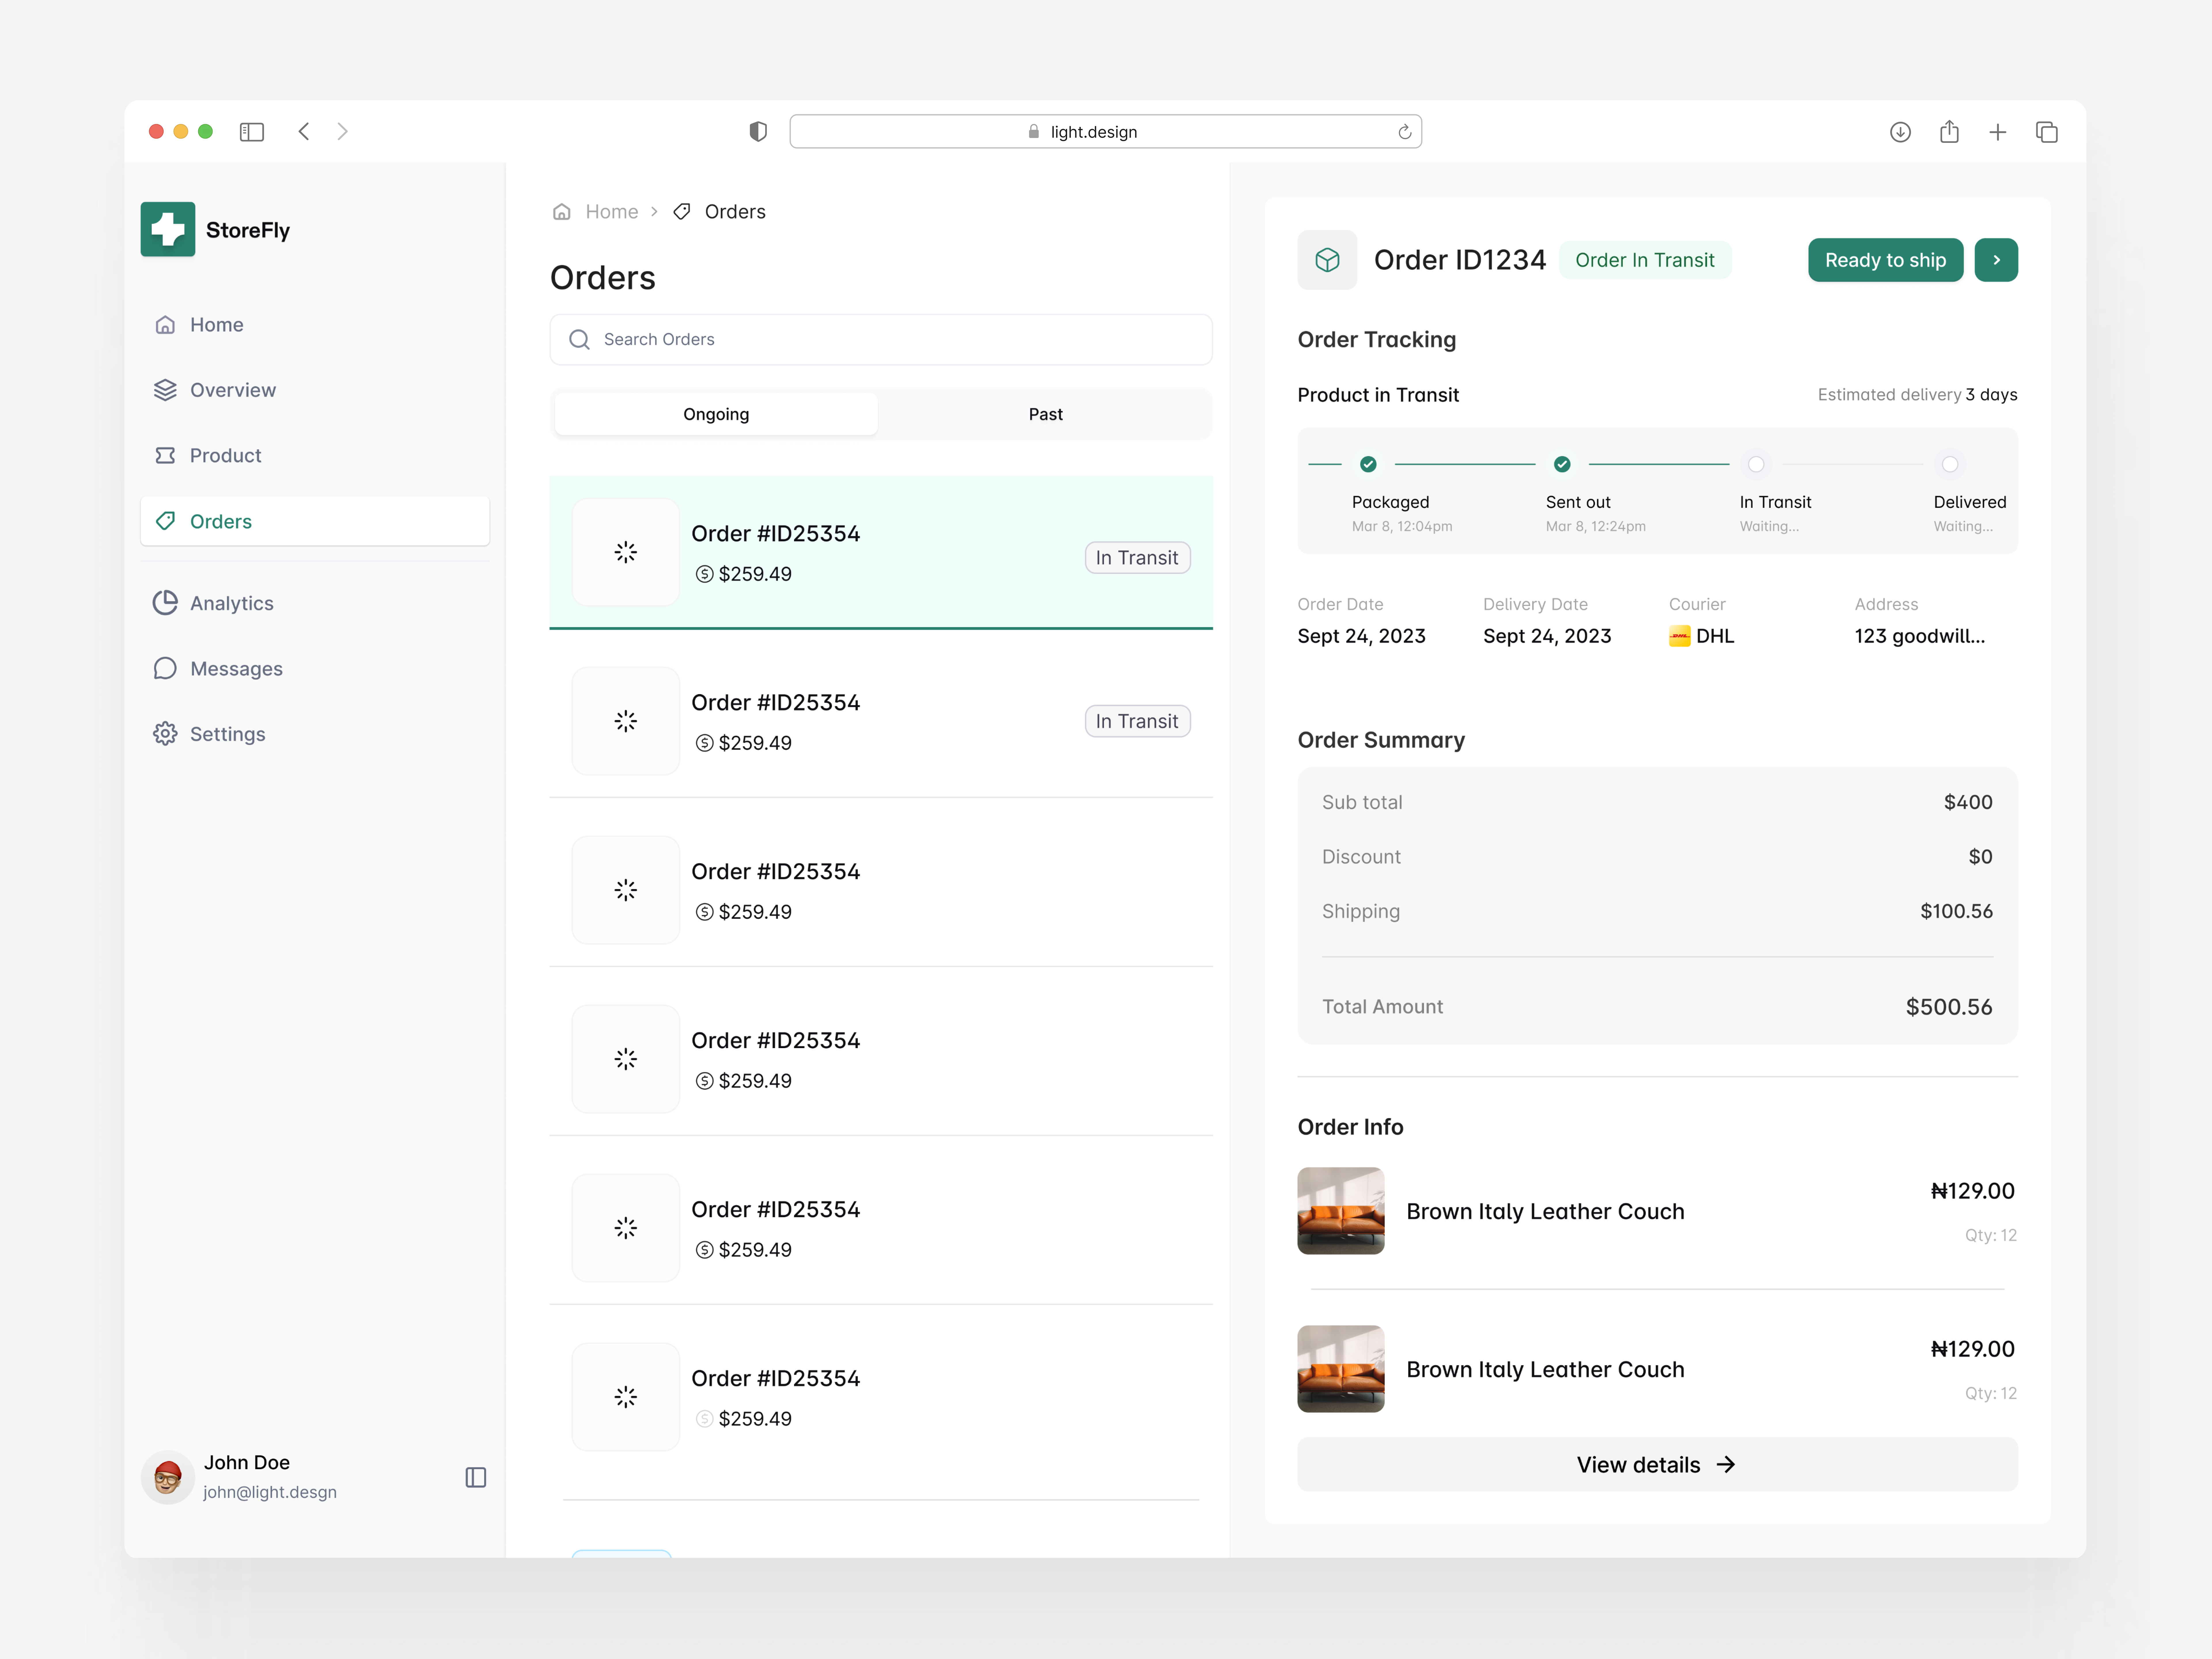2212x1659 pixels.
Task: Open View details for the order items
Action: click(1655, 1464)
